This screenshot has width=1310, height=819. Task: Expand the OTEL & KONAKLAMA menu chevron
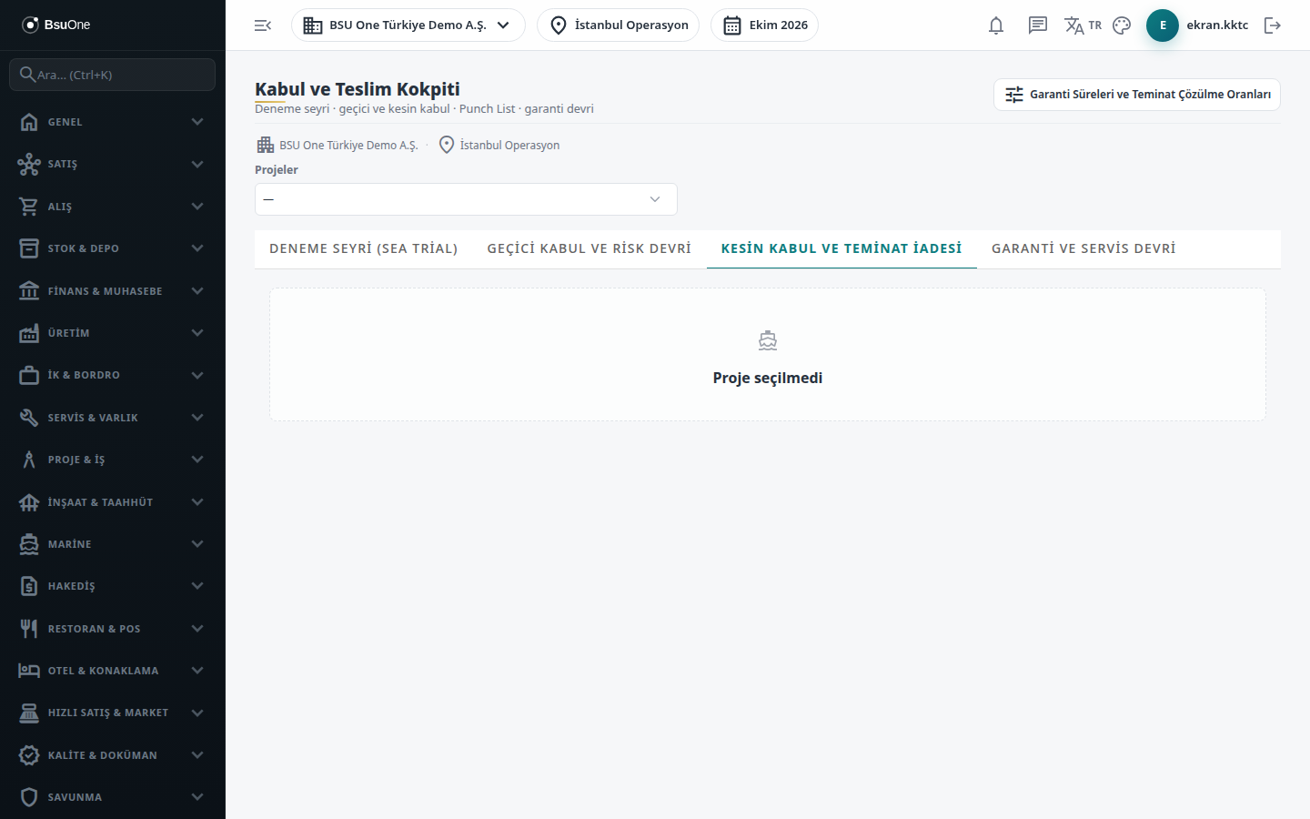click(197, 671)
